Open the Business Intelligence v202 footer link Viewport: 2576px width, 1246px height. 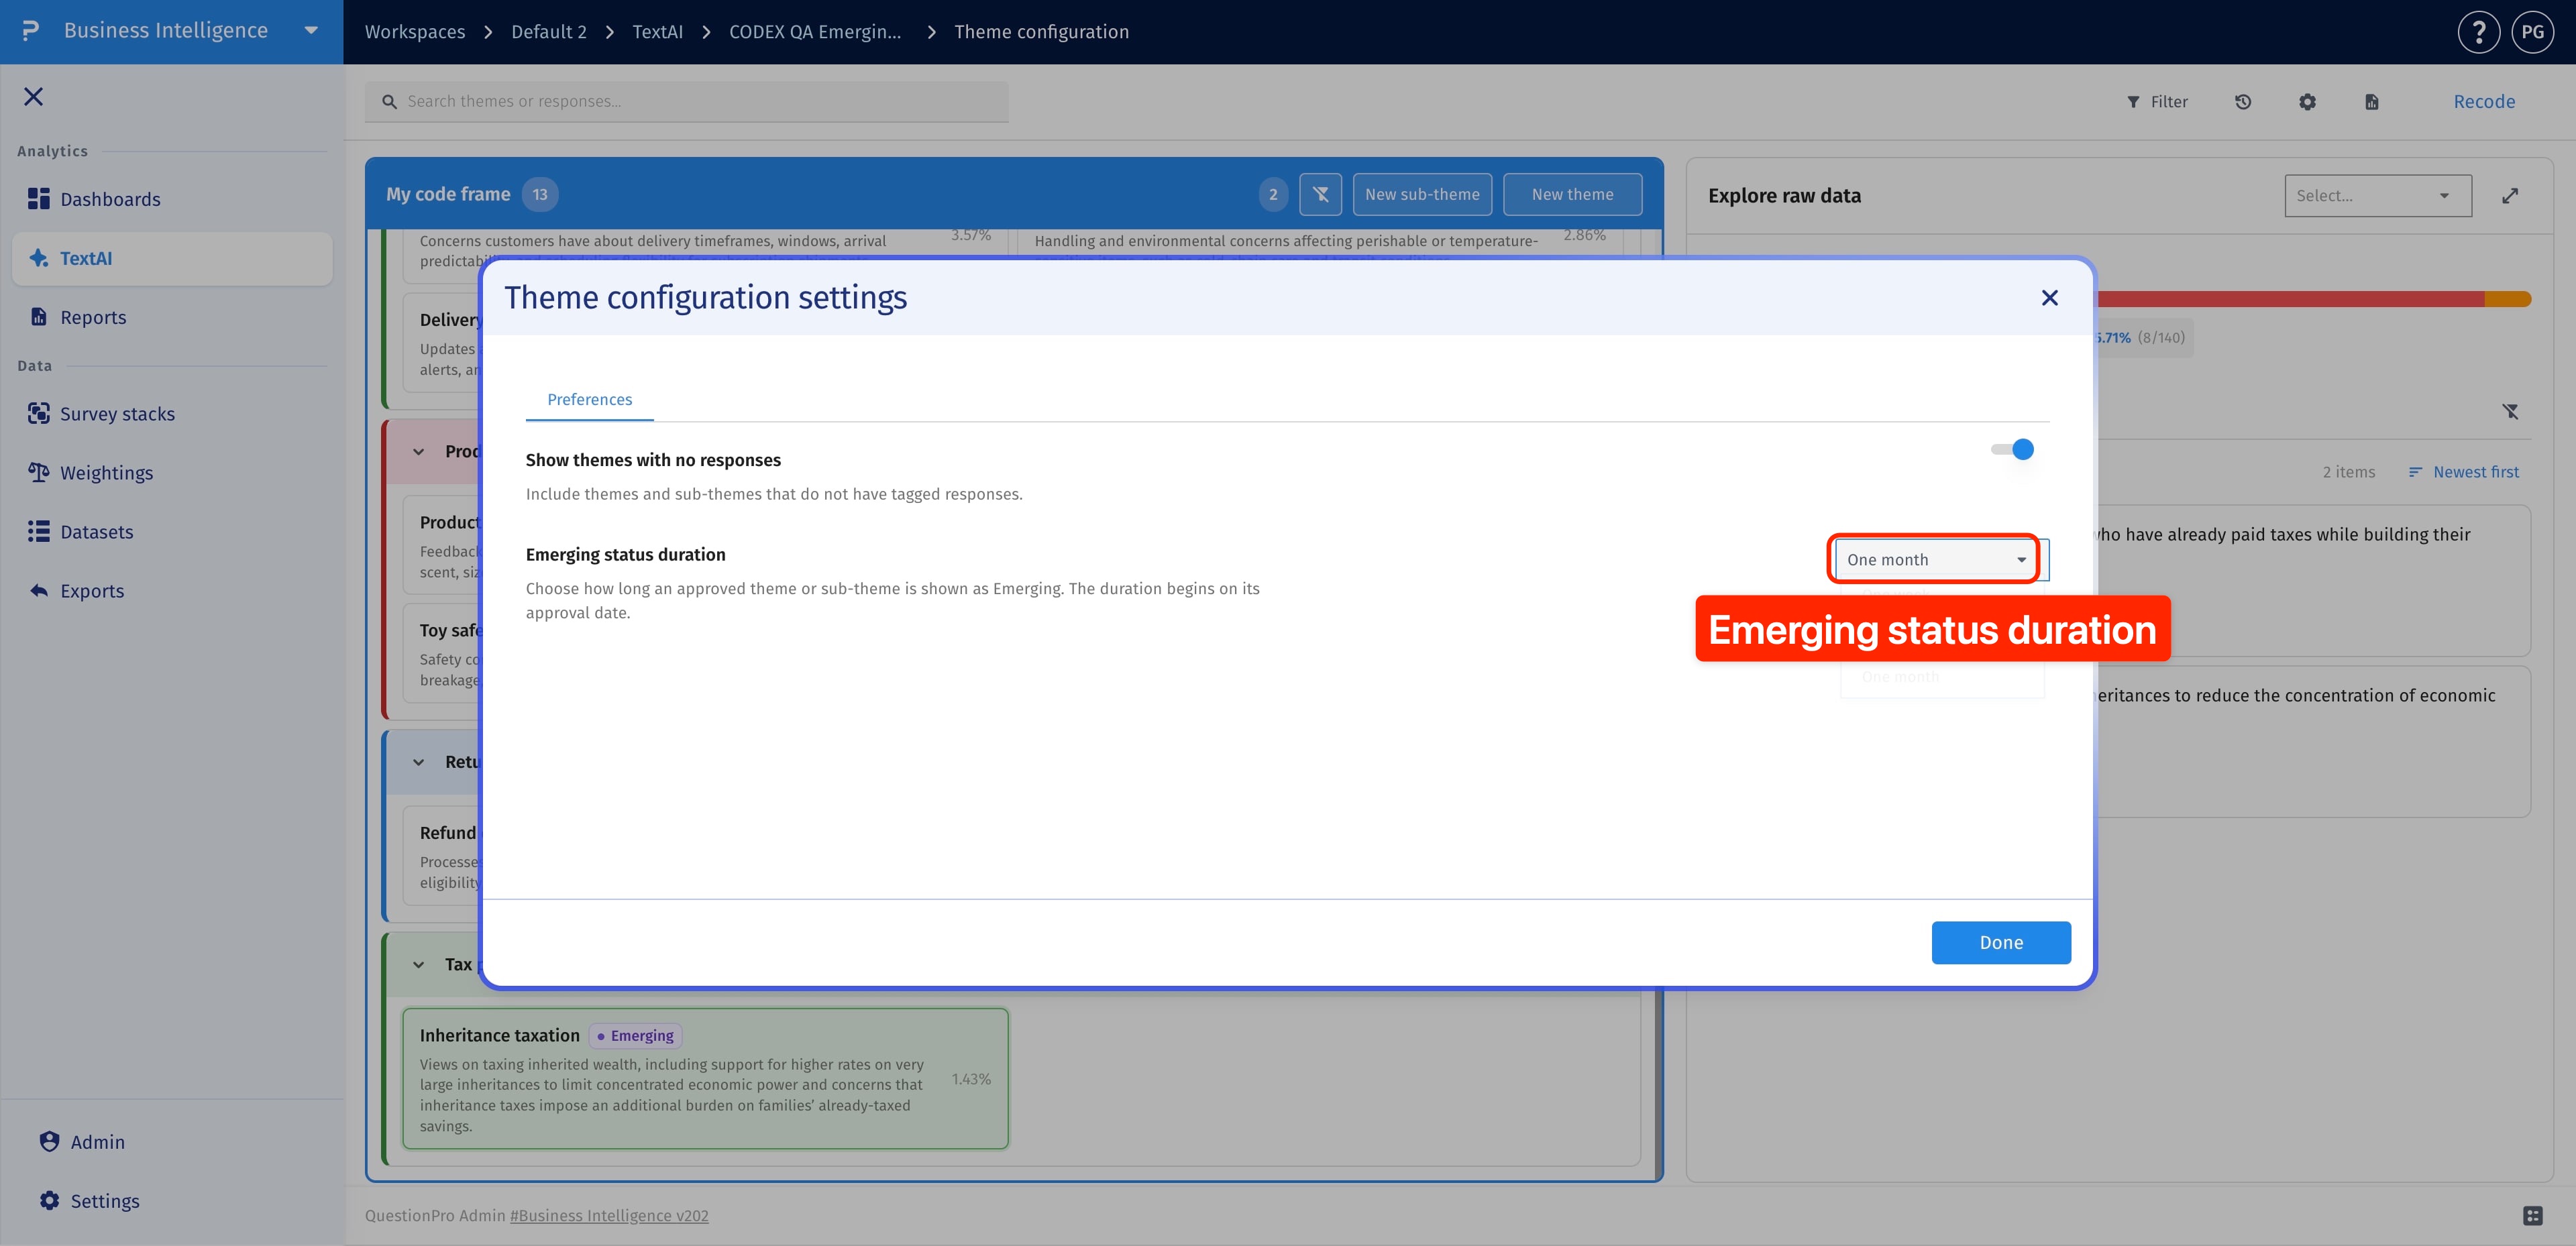tap(609, 1216)
